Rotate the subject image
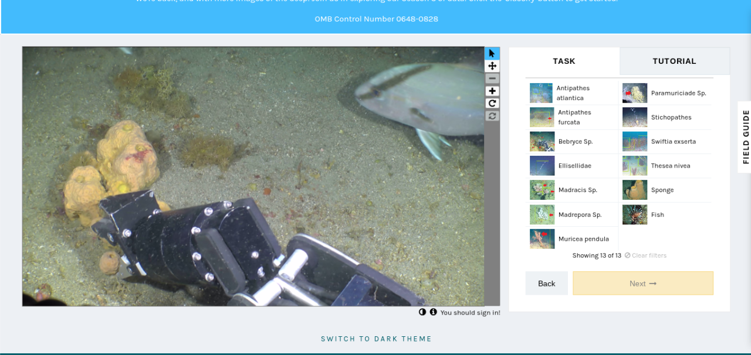 492,103
